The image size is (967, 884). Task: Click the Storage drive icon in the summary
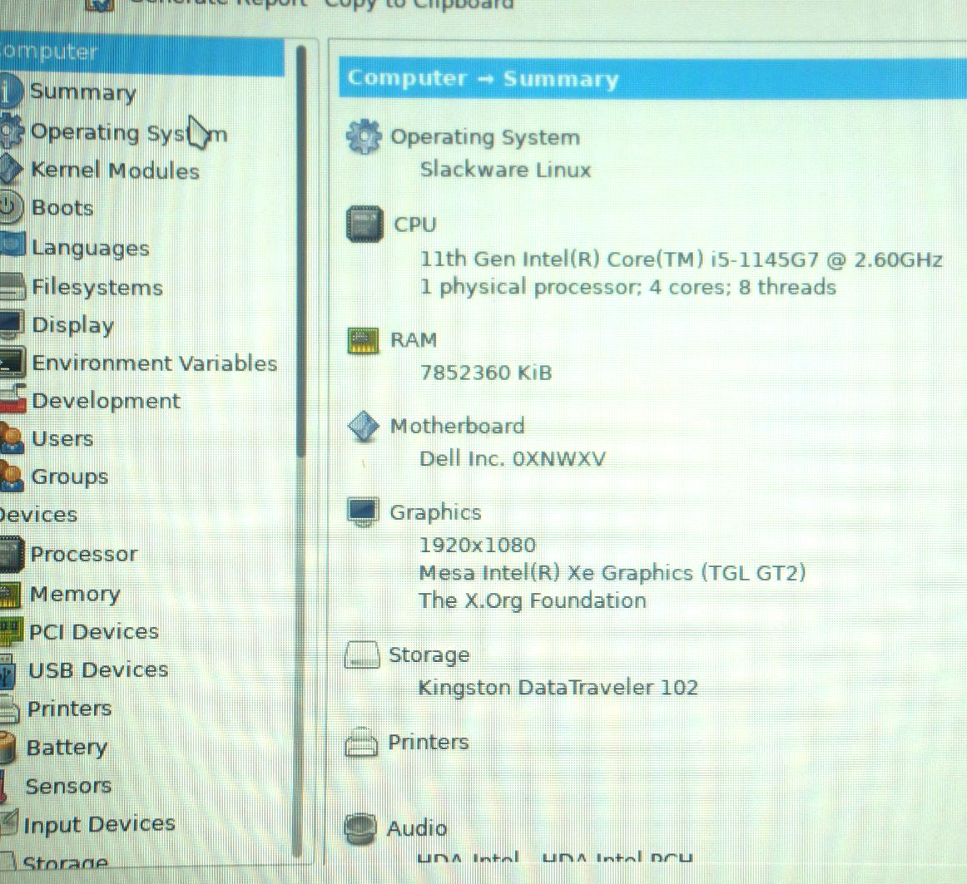(x=361, y=655)
